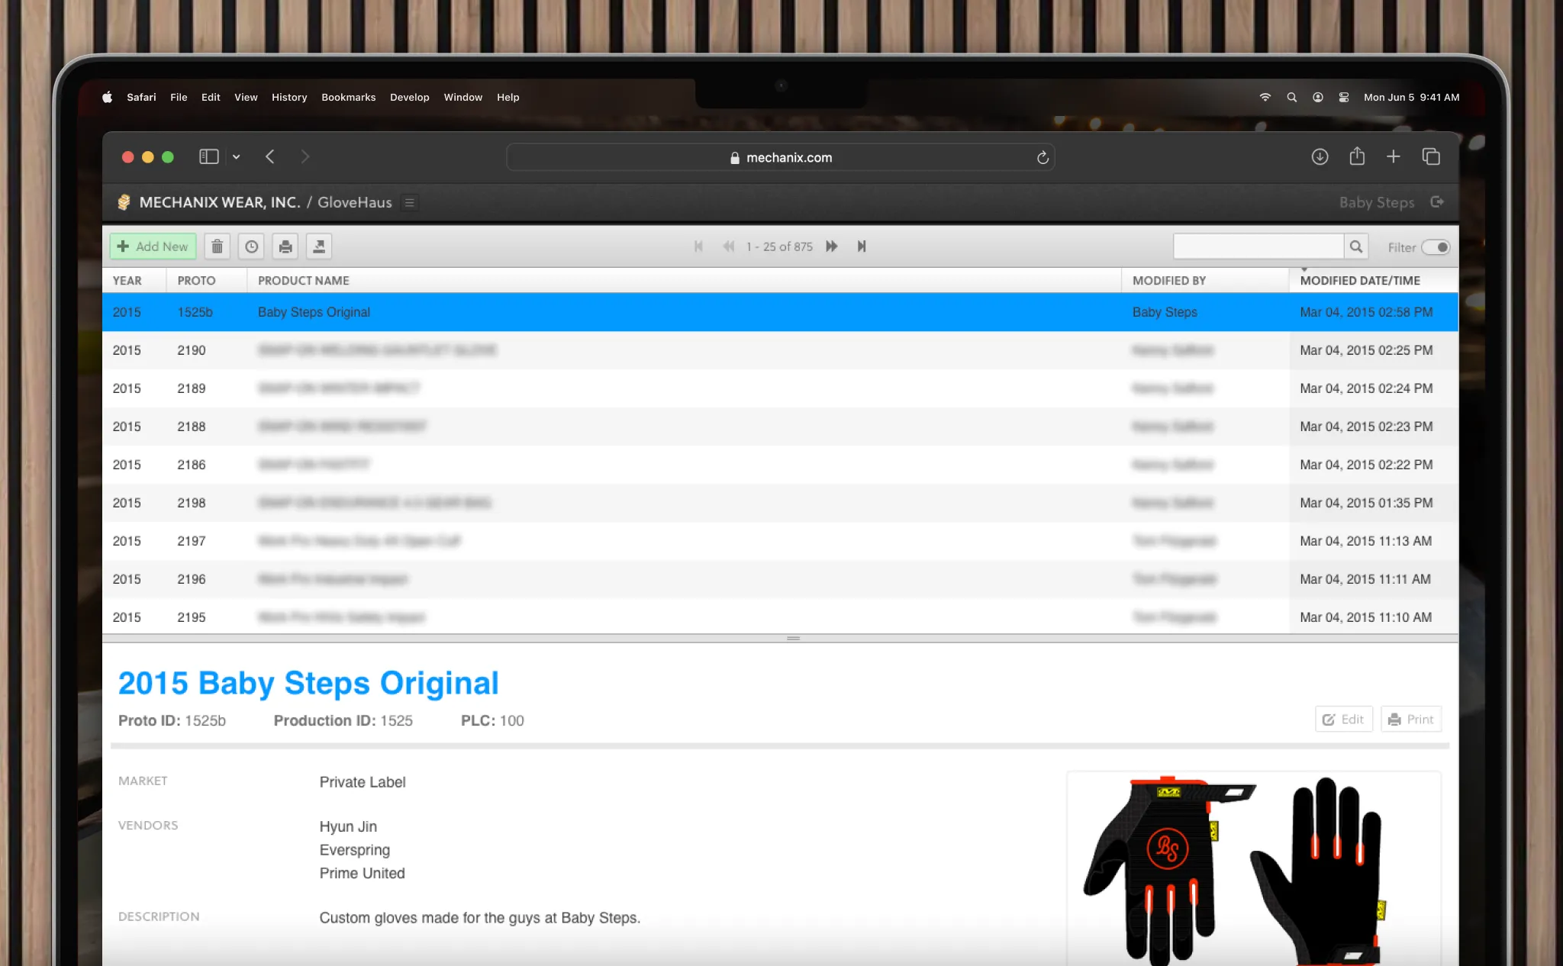This screenshot has height=966, width=1563.
Task: Click the Print button for product
Action: [x=1411, y=720]
